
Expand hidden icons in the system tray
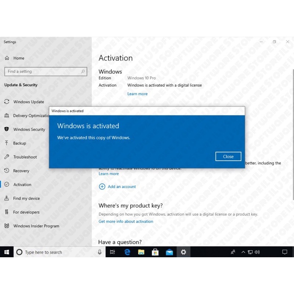tap(243, 252)
